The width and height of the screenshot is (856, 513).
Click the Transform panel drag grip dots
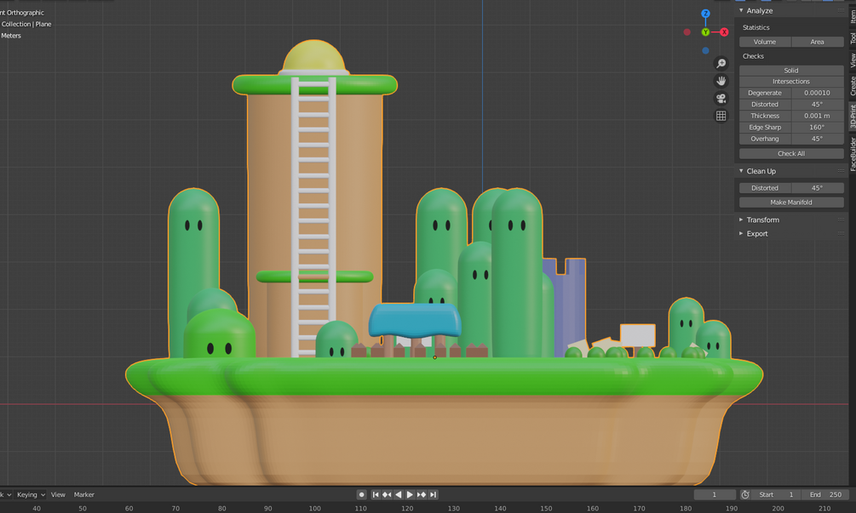point(841,219)
